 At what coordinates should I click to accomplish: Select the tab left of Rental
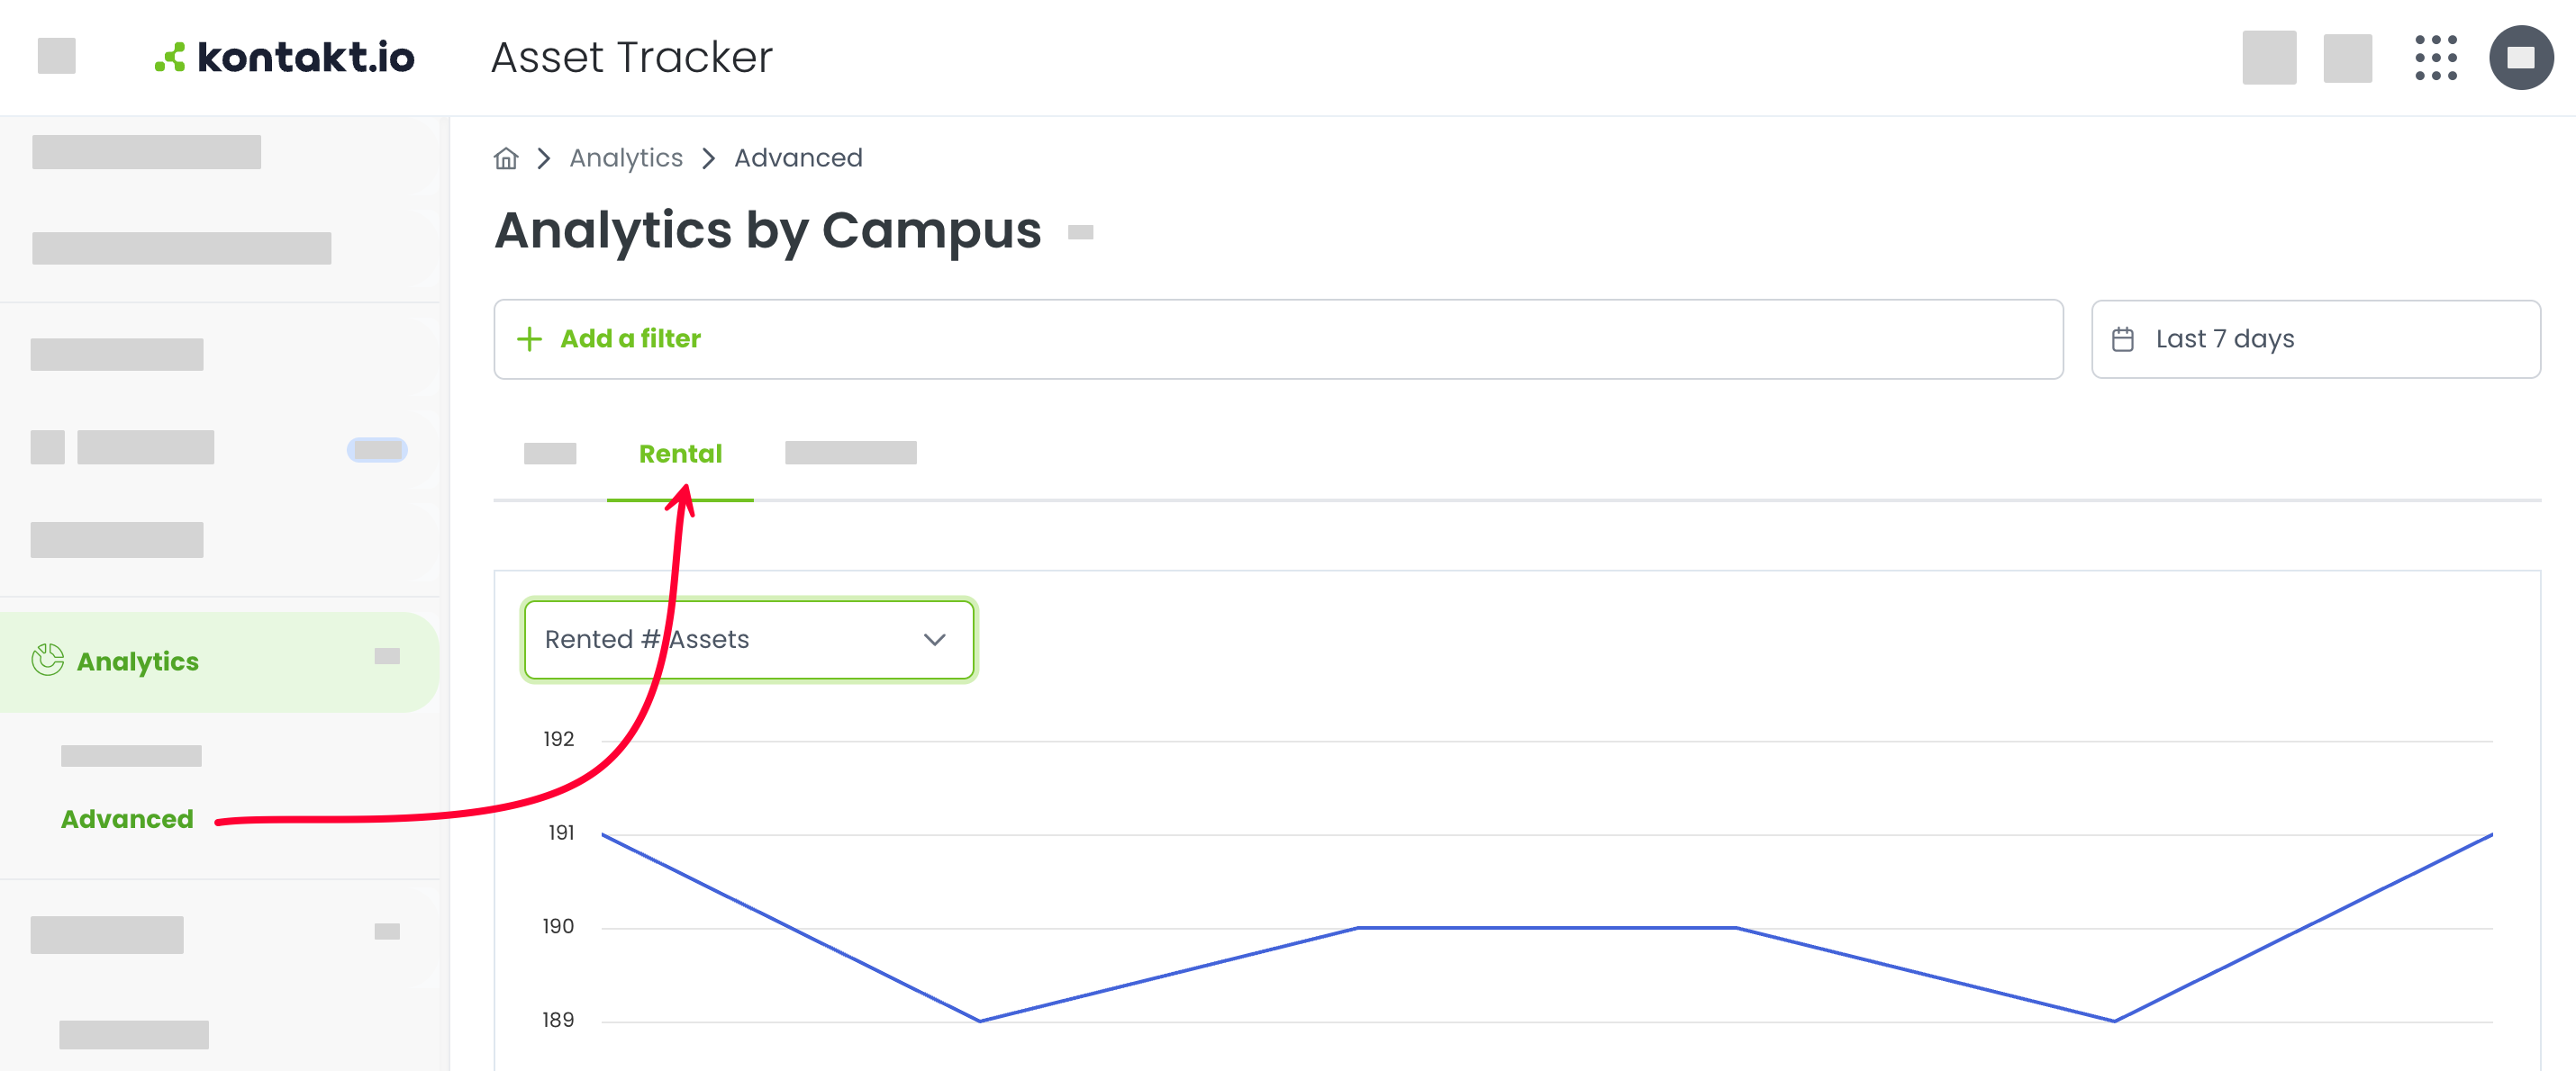(550, 454)
